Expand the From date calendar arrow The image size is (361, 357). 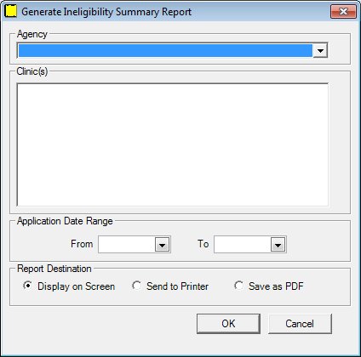coord(163,245)
